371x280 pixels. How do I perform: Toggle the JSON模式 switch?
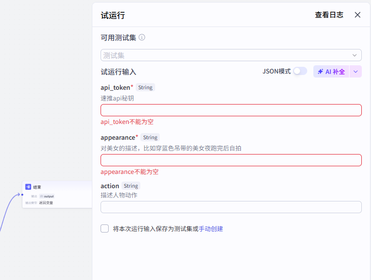(300, 71)
